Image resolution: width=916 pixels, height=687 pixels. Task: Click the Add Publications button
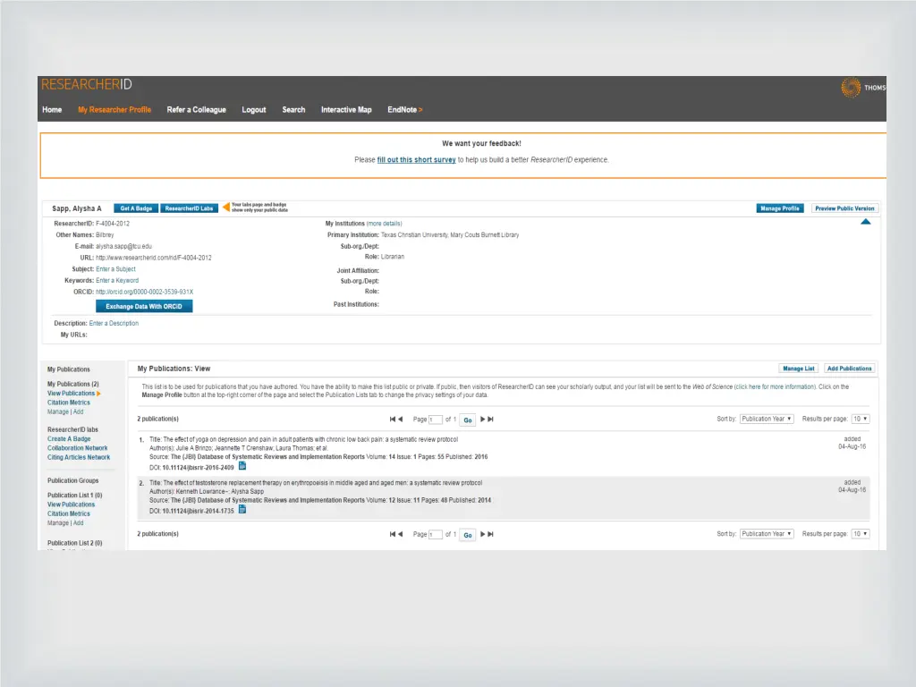[x=850, y=369]
